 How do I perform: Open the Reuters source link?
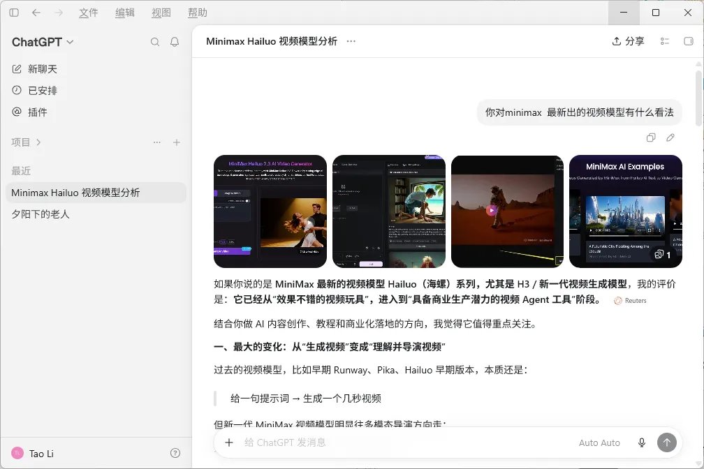point(631,301)
